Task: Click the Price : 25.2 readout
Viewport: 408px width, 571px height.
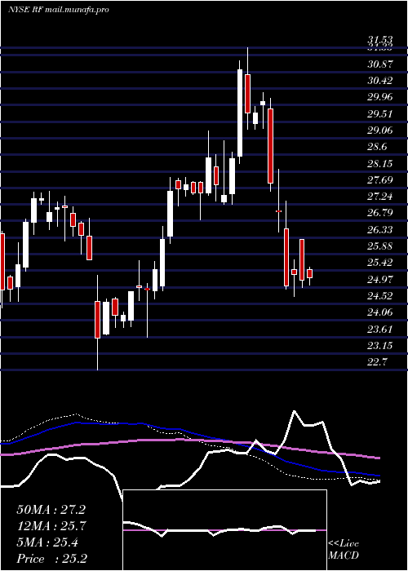Action: (x=51, y=559)
